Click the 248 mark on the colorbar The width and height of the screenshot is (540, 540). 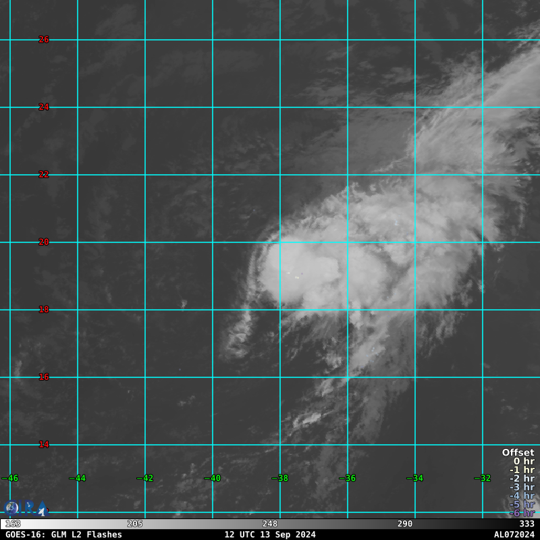tap(270, 524)
